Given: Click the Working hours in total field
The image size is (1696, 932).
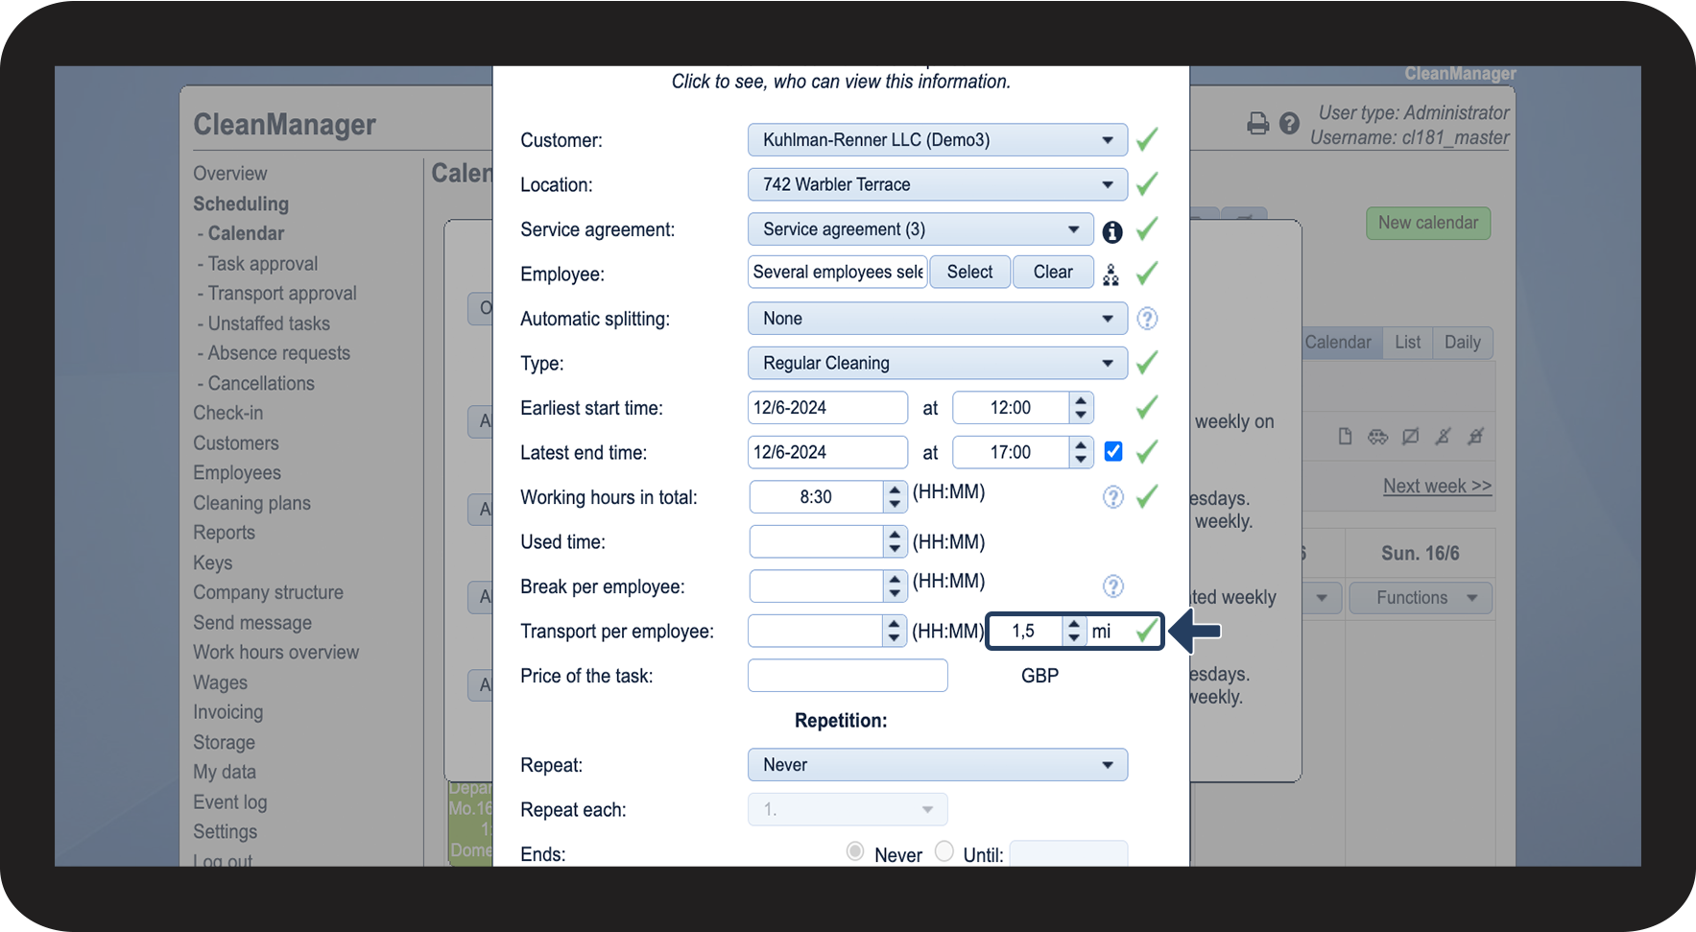Looking at the screenshot, I should pos(816,497).
